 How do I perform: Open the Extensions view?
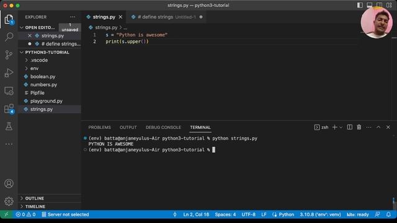(x=9, y=109)
